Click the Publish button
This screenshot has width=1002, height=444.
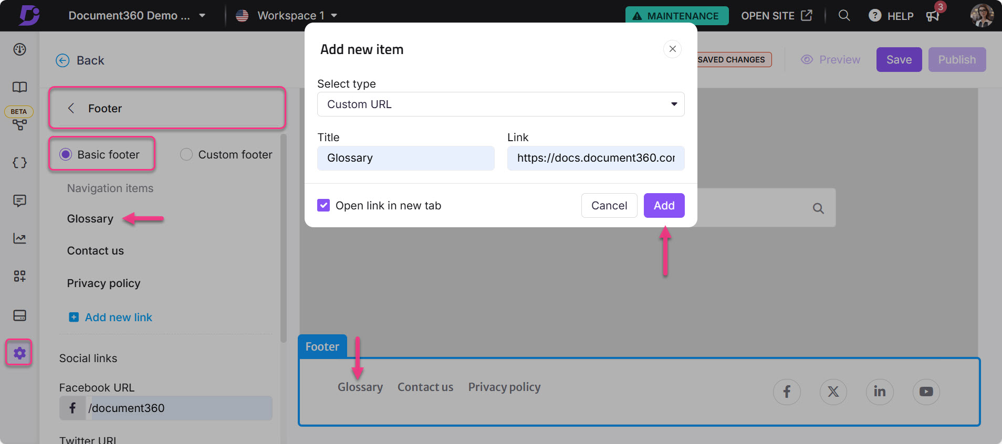pyautogui.click(x=957, y=59)
